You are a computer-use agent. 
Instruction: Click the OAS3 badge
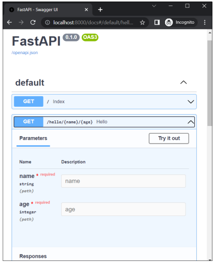click(90, 37)
